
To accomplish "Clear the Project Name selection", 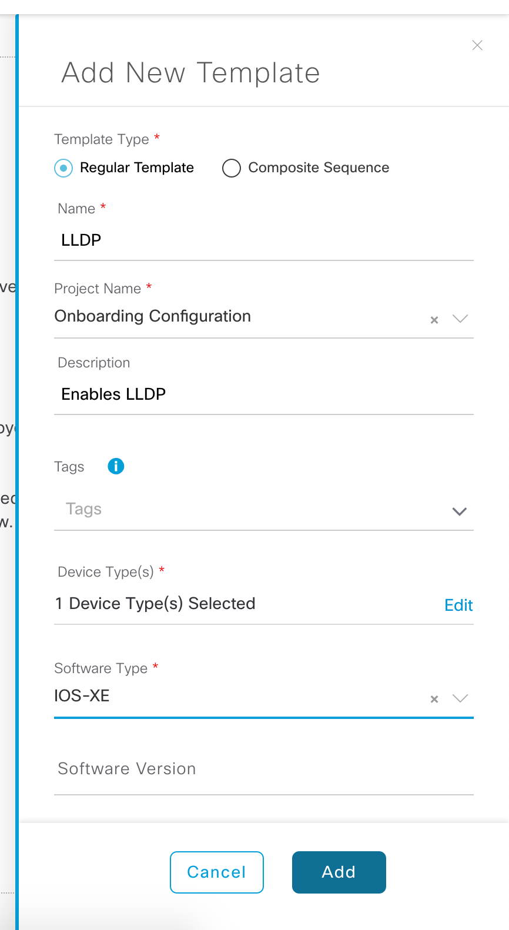I will [x=434, y=320].
